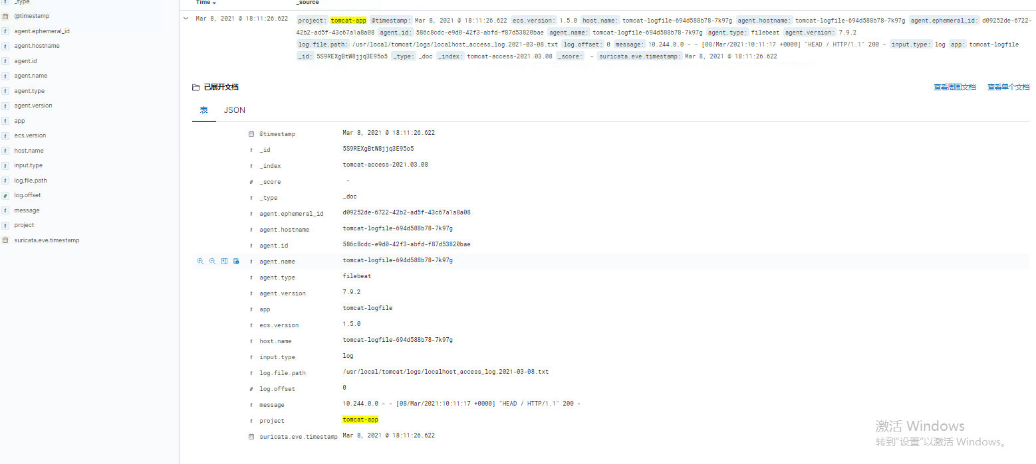Click log.file.path value ending localhost_access_log.2021-03-08.txt in table
Screen dimensions: 1036x464
tap(446, 372)
